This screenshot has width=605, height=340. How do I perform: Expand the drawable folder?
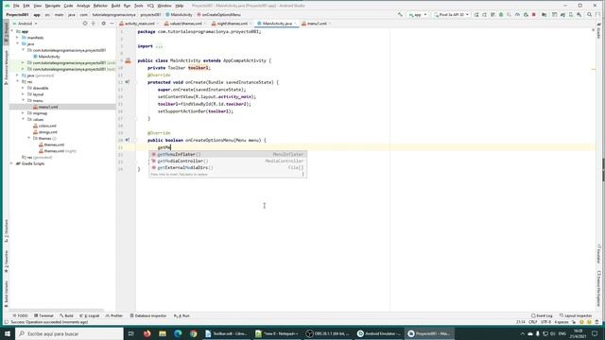pyautogui.click(x=23, y=88)
